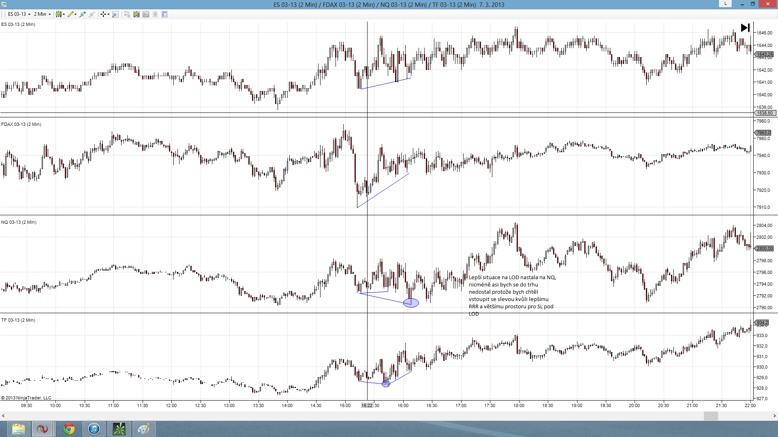The height and width of the screenshot is (437, 778).
Task: Select the blue ellipse marker on NQ chart
Action: (x=411, y=303)
